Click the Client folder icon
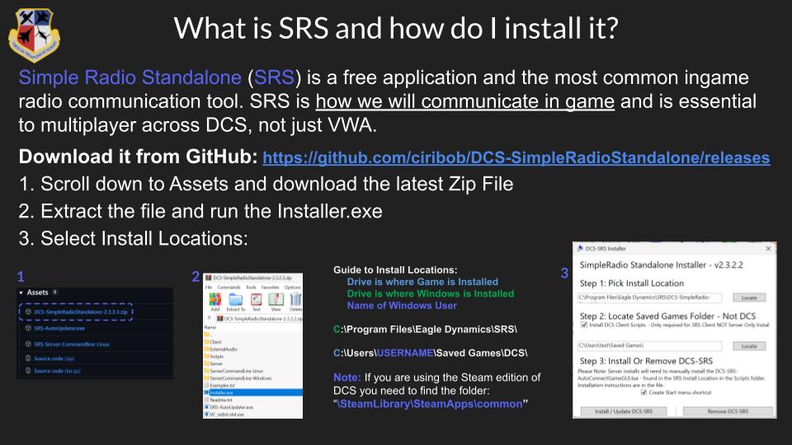This screenshot has height=445, width=792. pos(206,341)
